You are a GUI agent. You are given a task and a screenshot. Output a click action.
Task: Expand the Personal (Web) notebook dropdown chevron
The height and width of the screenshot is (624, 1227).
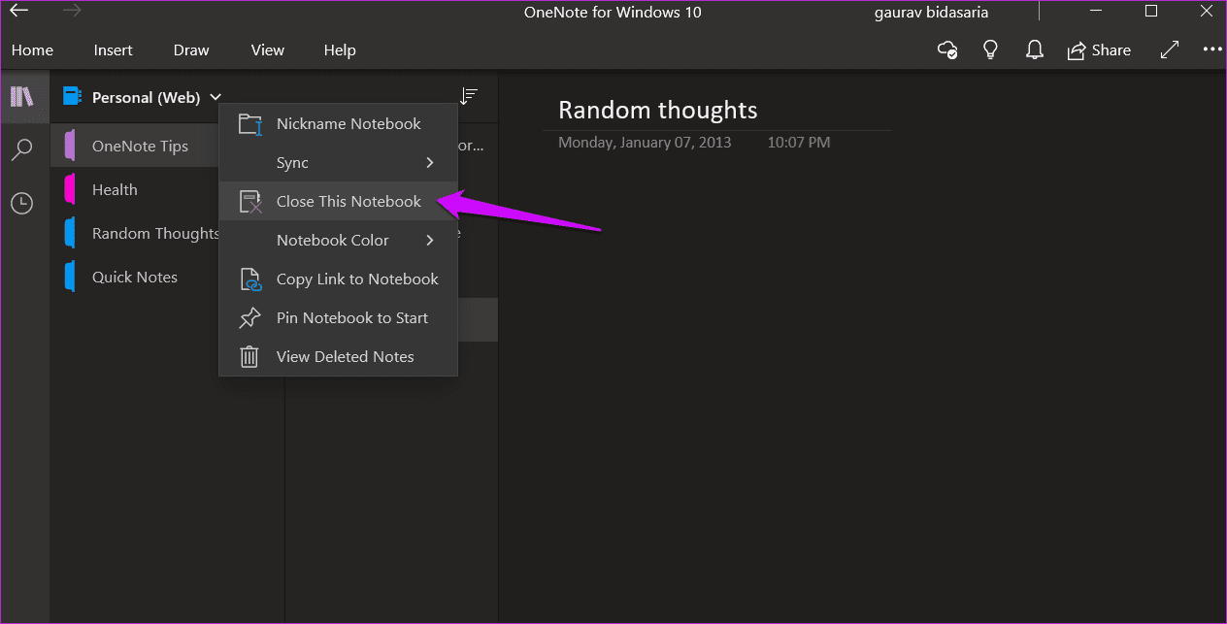[216, 97]
